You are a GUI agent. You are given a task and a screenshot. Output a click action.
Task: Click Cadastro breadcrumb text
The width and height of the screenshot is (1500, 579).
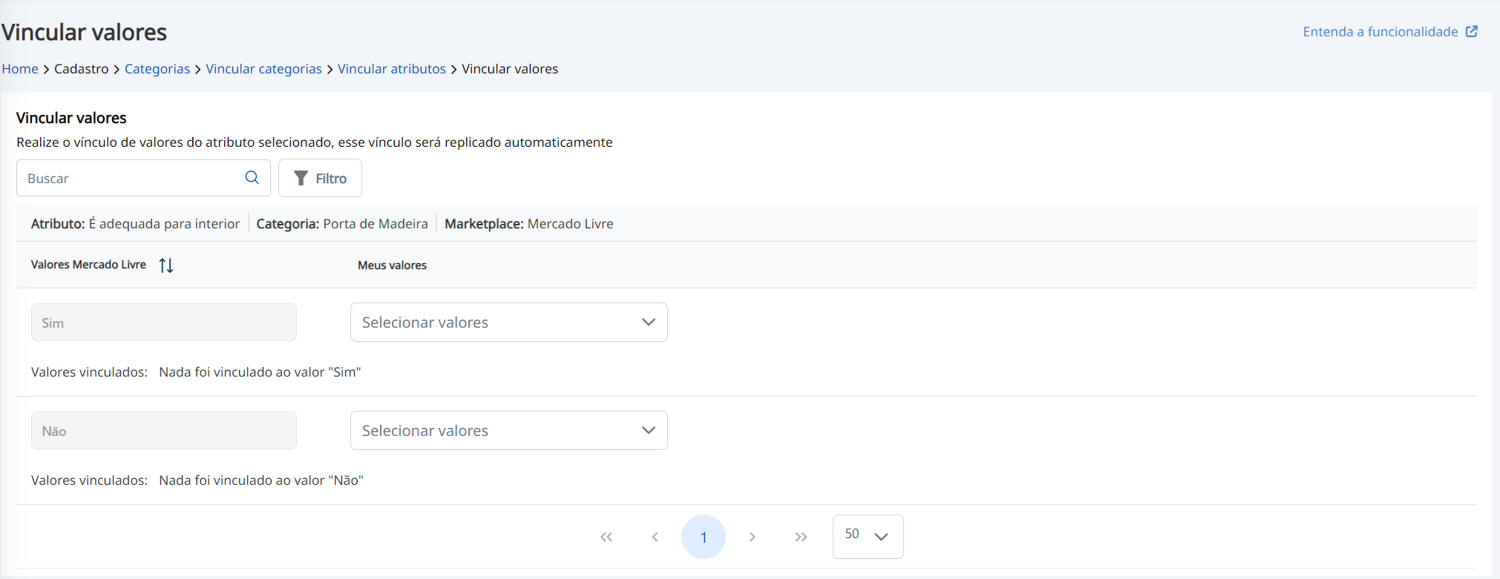pyautogui.click(x=82, y=69)
